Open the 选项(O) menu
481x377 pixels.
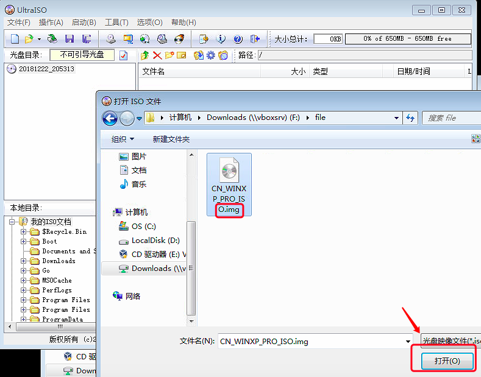[150, 23]
